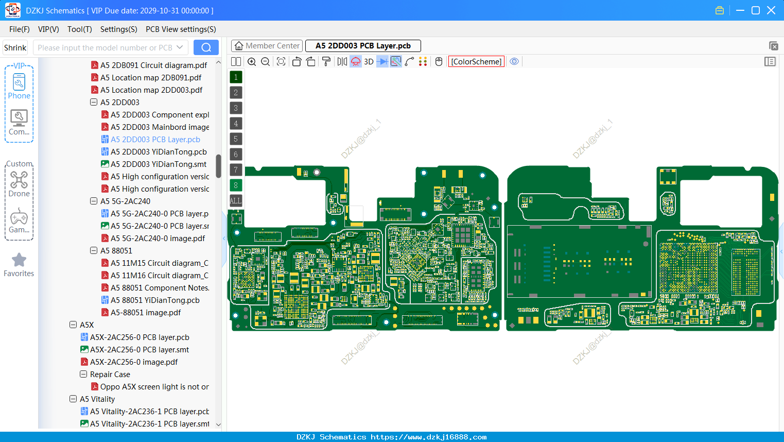Image resolution: width=784 pixels, height=442 pixels.
Task: Open the Favorites star
Action: 19,265
